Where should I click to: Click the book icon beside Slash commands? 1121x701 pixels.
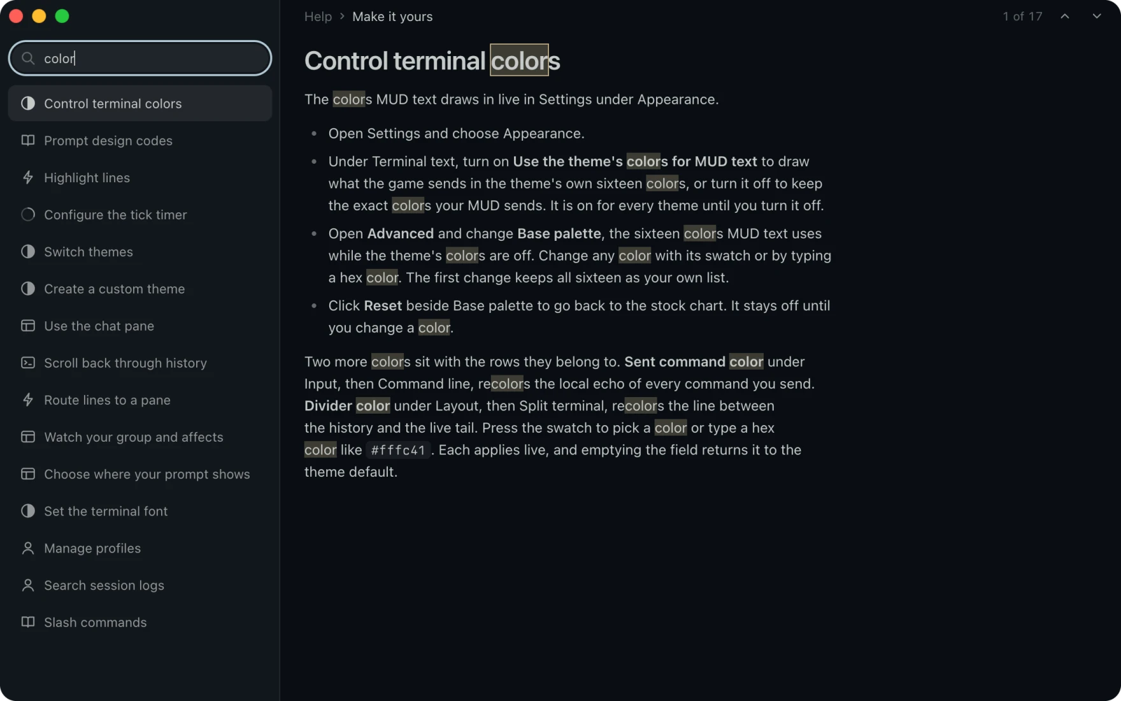click(x=28, y=622)
